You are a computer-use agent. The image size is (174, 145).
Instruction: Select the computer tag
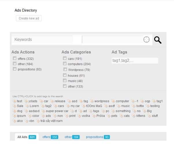(120, 101)
